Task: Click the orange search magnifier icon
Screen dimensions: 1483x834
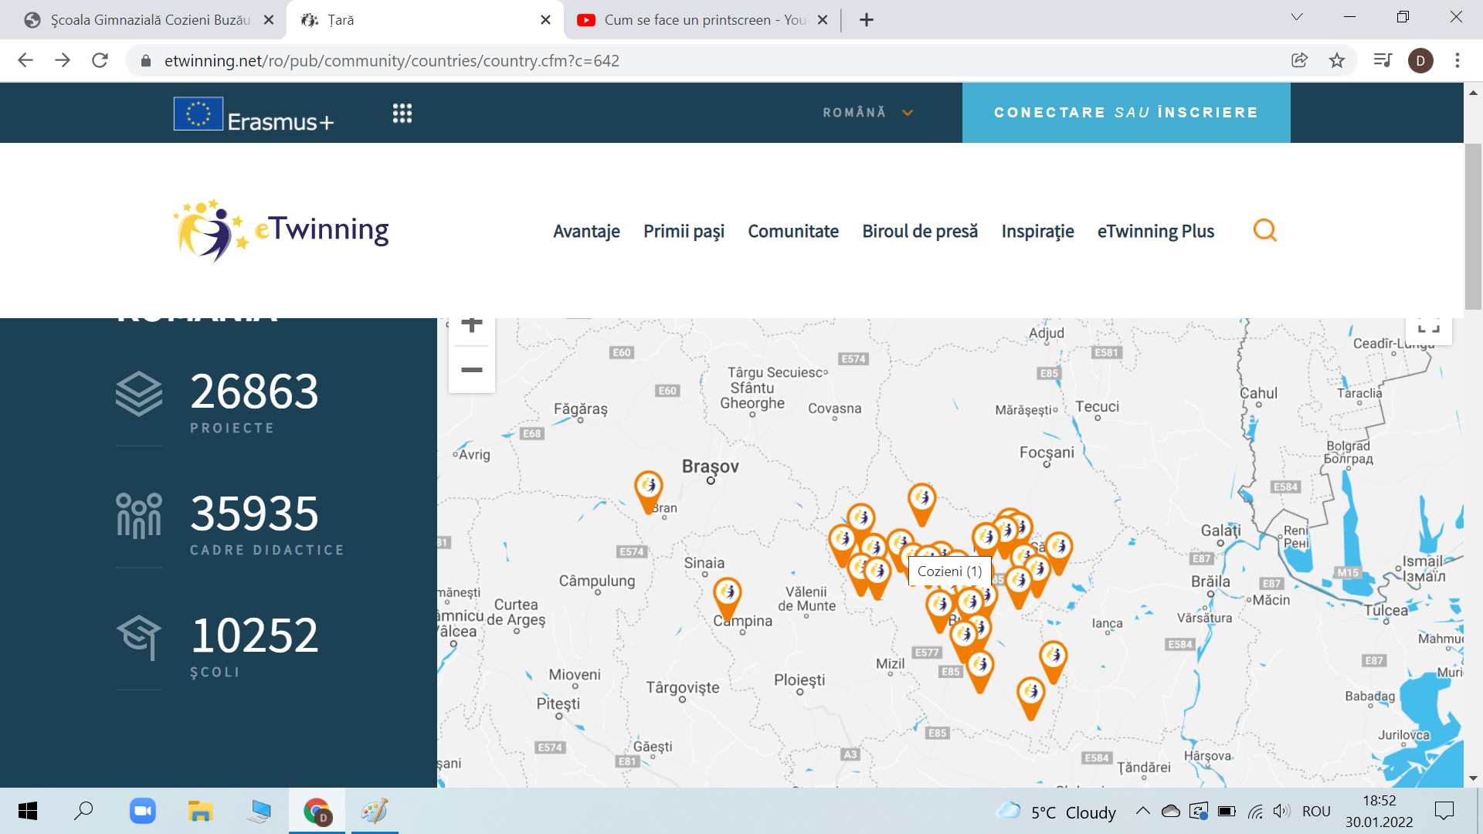Action: pos(1264,230)
